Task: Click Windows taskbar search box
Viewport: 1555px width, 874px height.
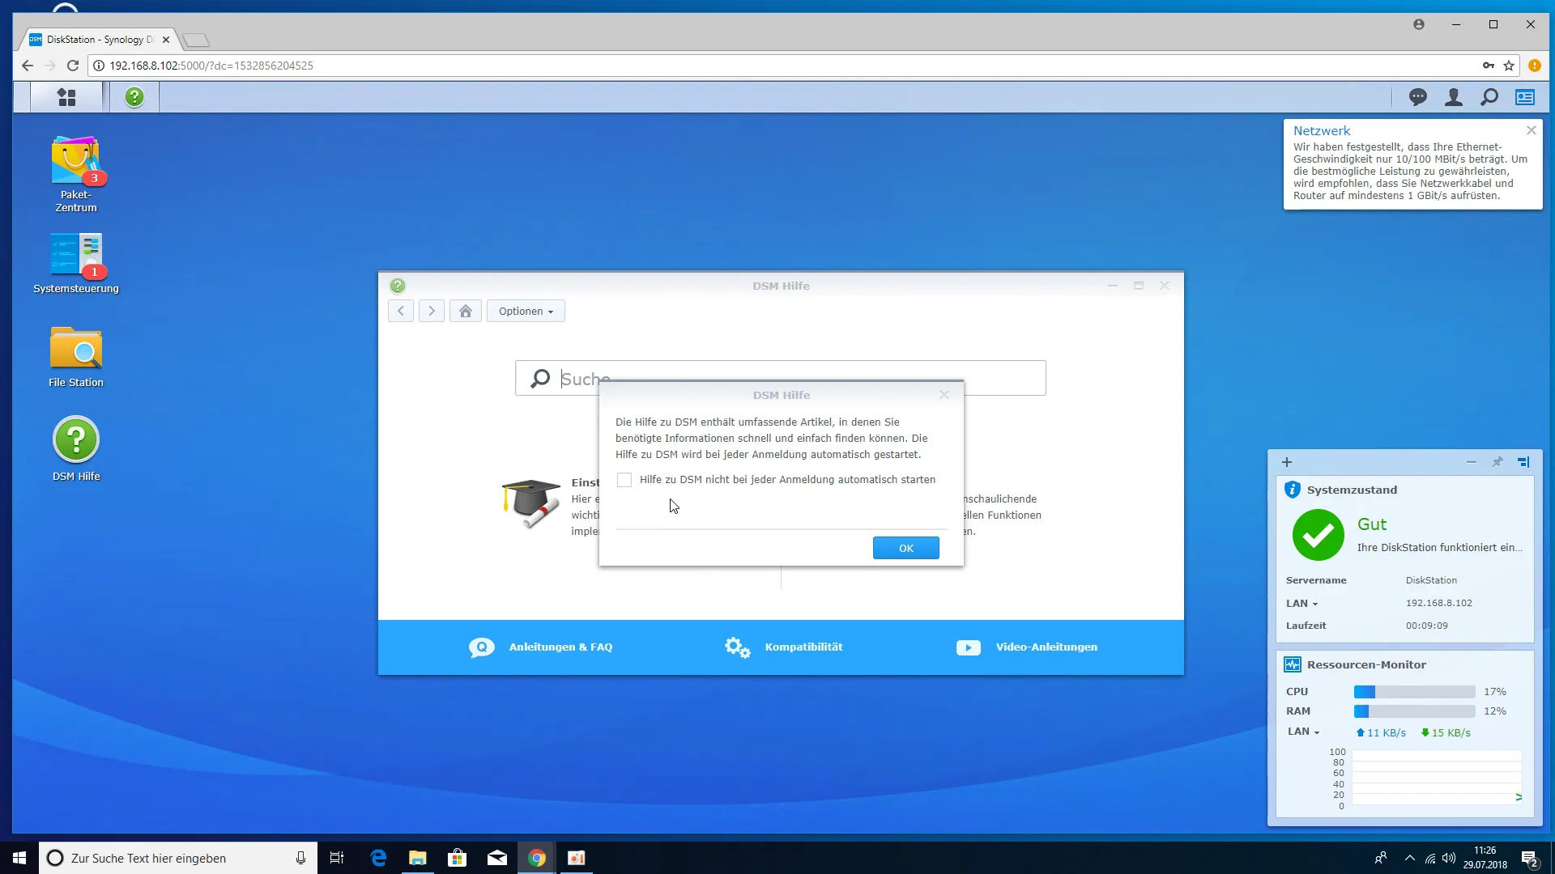Action: [x=178, y=858]
